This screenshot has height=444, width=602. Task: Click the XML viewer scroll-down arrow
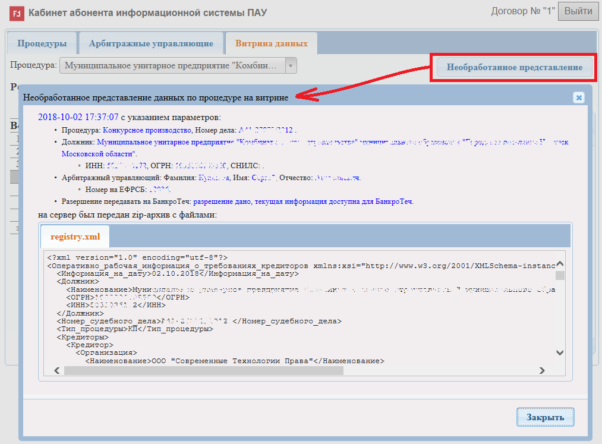(559, 352)
